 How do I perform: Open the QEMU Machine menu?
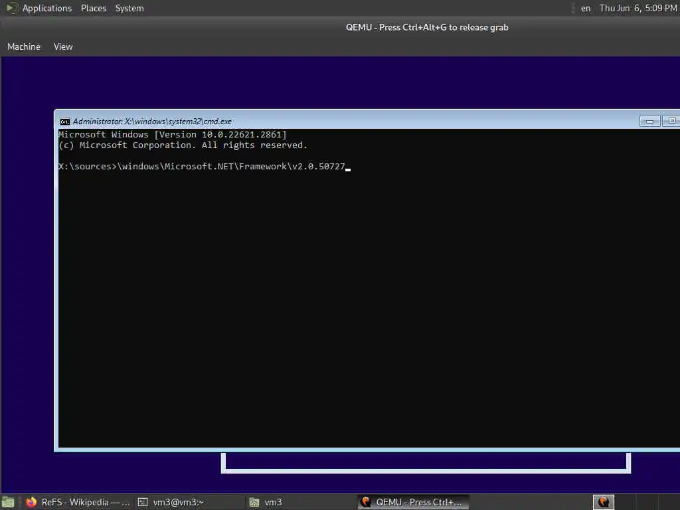click(x=24, y=46)
